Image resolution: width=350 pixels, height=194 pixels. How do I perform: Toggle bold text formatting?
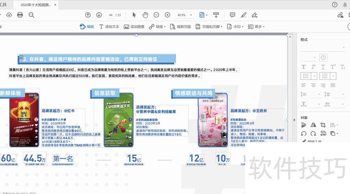(x=304, y=67)
